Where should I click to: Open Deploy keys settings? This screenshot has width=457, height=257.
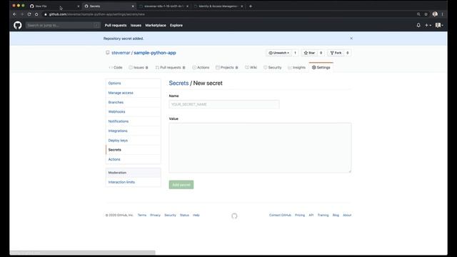134,140
